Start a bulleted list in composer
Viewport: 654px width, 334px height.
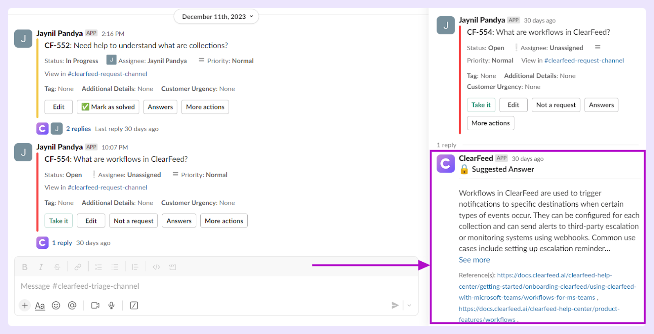coord(115,267)
